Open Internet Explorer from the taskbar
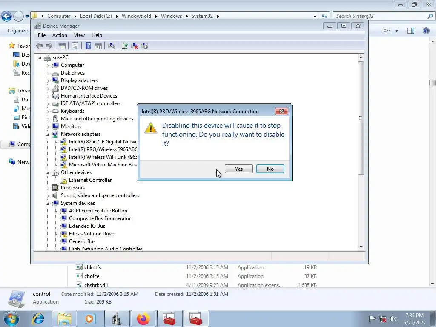436x327 pixels. point(38,318)
